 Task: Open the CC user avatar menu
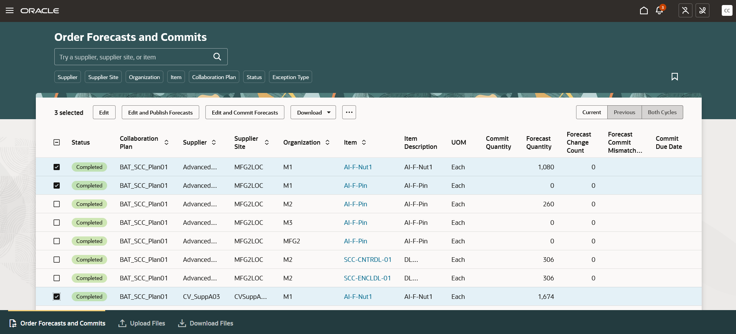(727, 10)
